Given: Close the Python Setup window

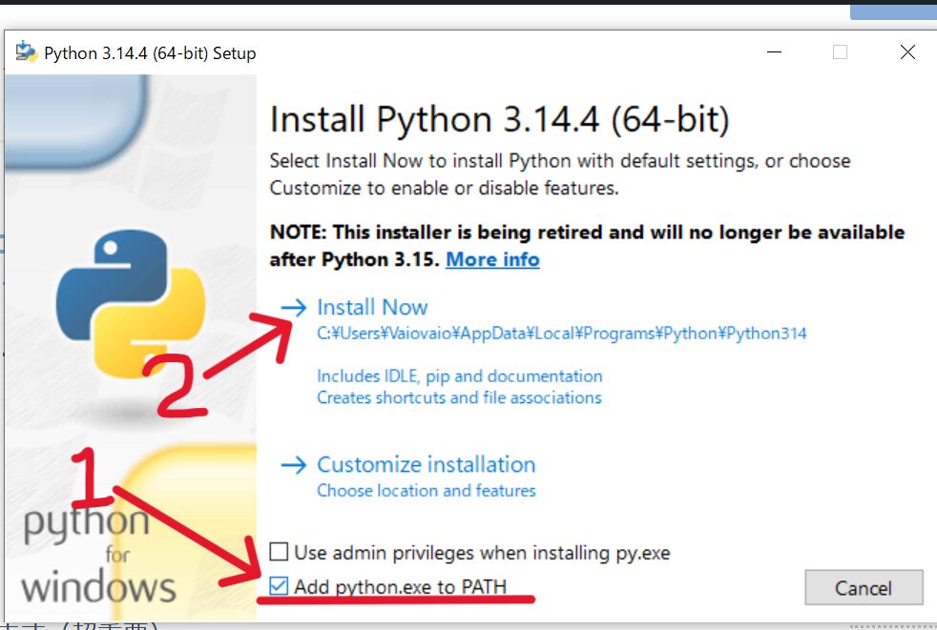Looking at the screenshot, I should click(907, 53).
